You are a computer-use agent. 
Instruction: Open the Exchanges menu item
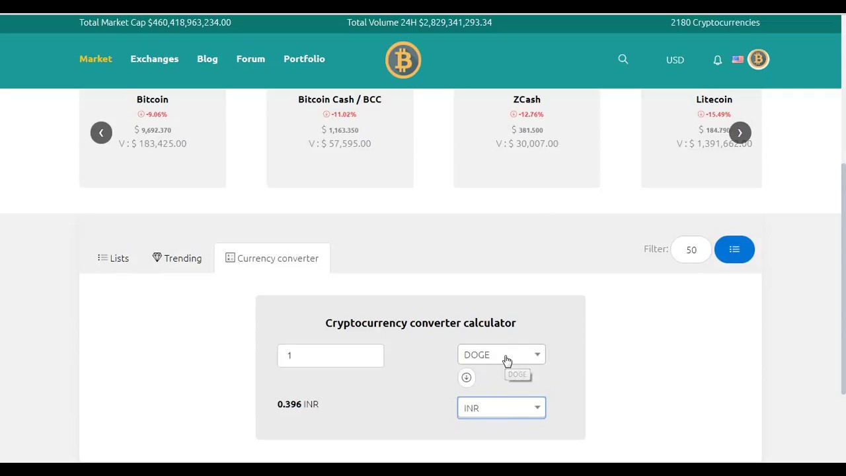(x=154, y=59)
